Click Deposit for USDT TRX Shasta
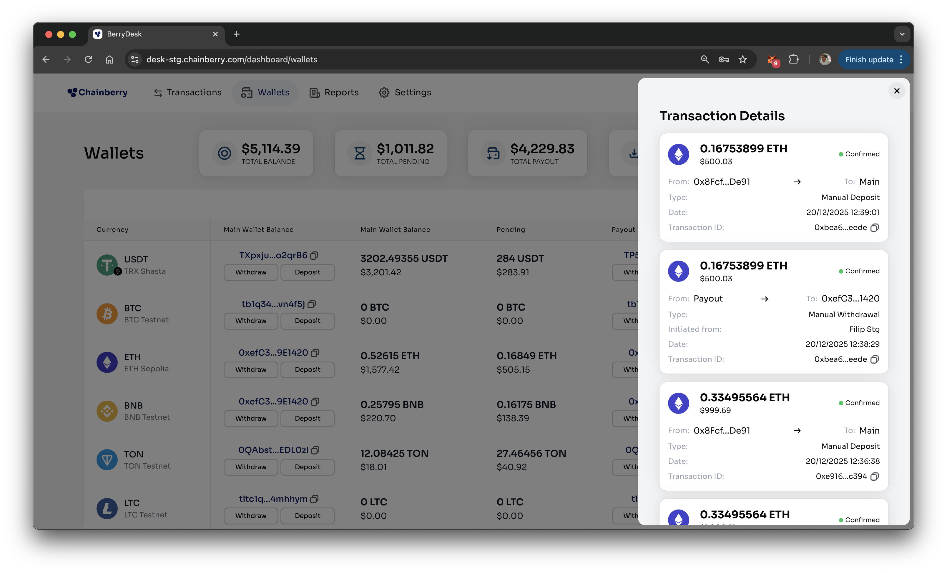This screenshot has width=947, height=573. coord(307,272)
